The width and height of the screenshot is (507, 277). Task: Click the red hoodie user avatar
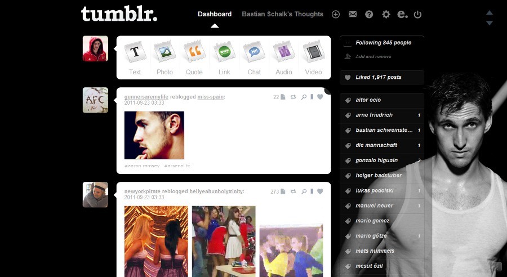95,48
